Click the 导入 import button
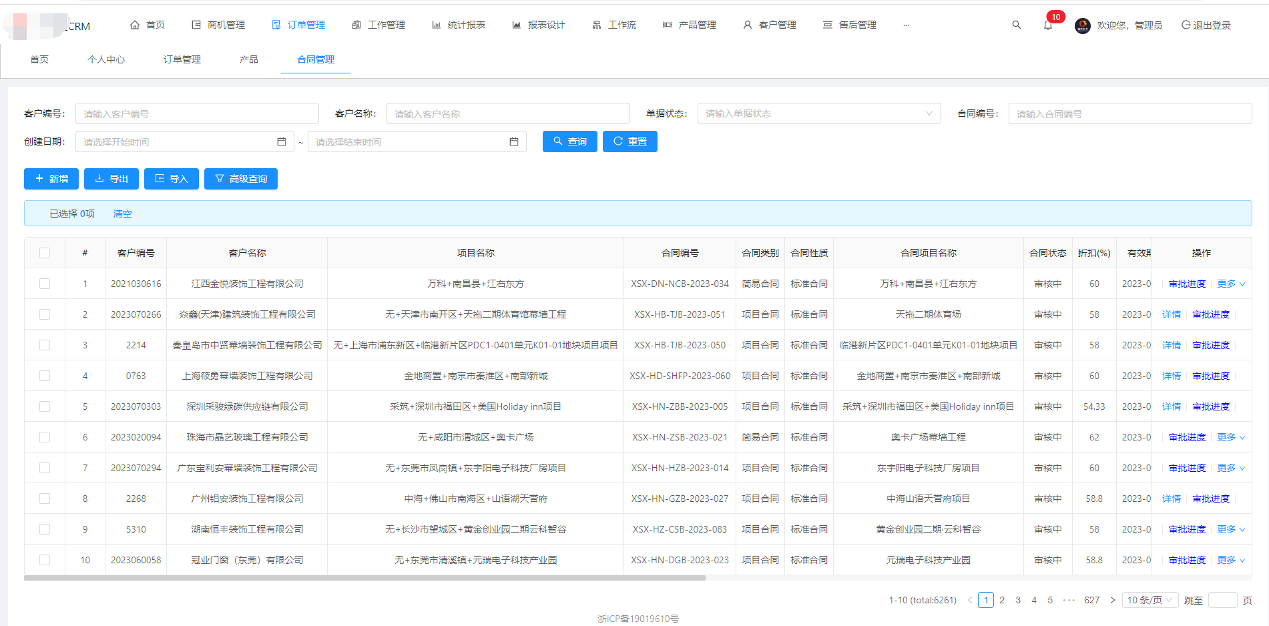The width and height of the screenshot is (1269, 626). coord(172,179)
